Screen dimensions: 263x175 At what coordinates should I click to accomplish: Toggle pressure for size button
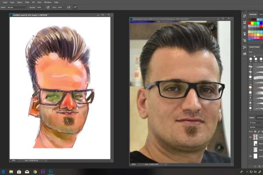point(75,7)
